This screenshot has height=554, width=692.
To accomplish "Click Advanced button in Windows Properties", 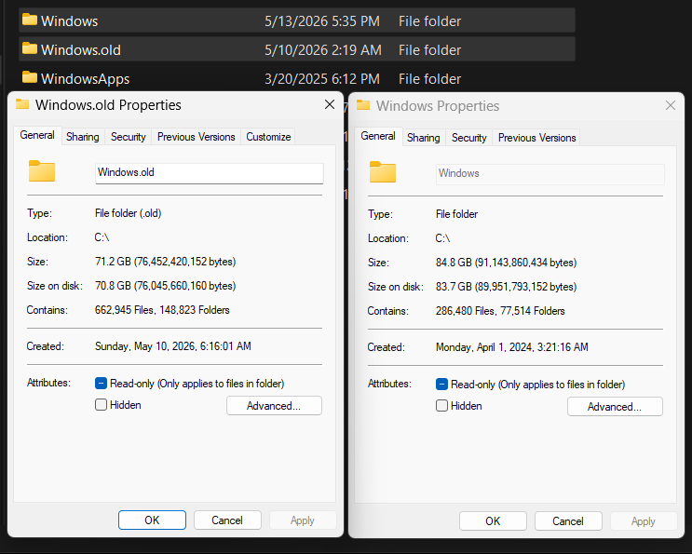I will 615,406.
